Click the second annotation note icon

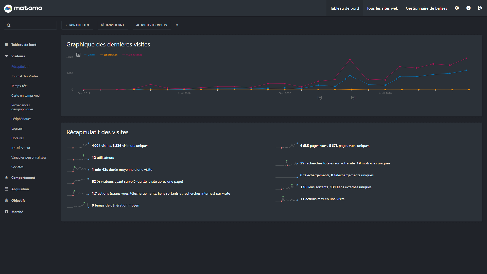pos(353,98)
